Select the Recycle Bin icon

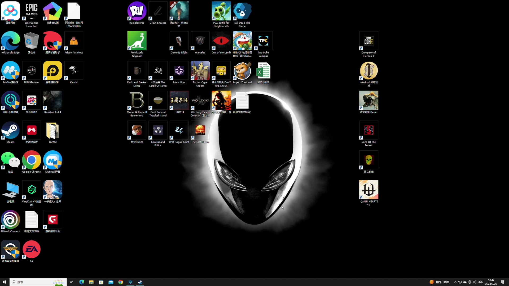[32, 43]
